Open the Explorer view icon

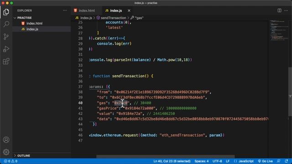click(x=6, y=12)
